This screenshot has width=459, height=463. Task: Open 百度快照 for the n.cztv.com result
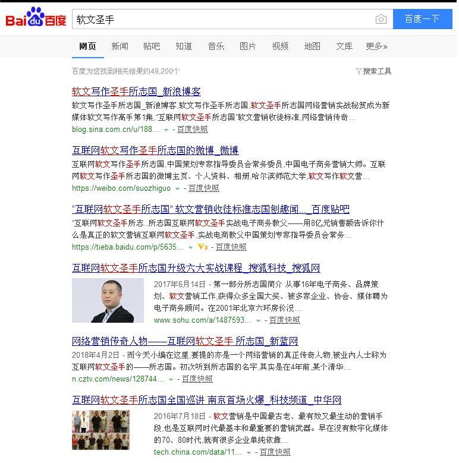197,379
